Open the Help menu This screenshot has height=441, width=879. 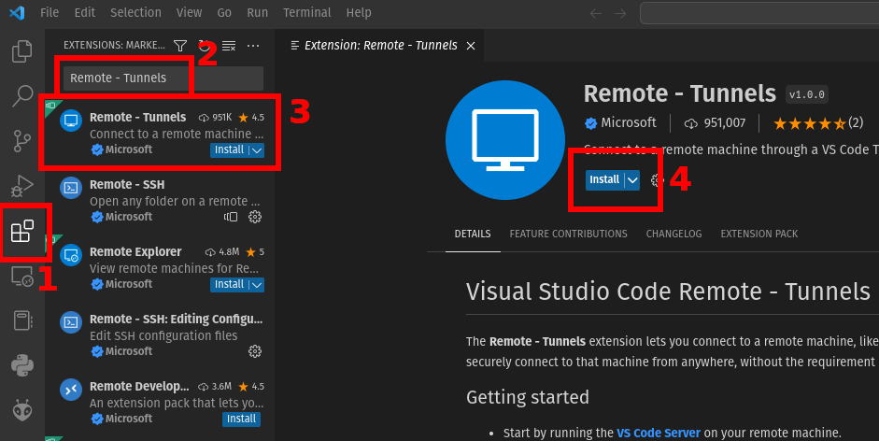coord(359,12)
